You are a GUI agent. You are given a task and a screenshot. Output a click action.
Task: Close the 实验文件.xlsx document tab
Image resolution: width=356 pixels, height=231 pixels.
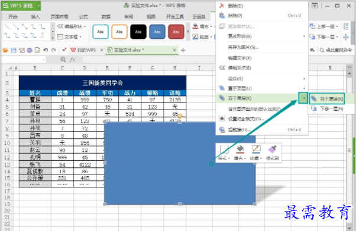(x=174, y=50)
